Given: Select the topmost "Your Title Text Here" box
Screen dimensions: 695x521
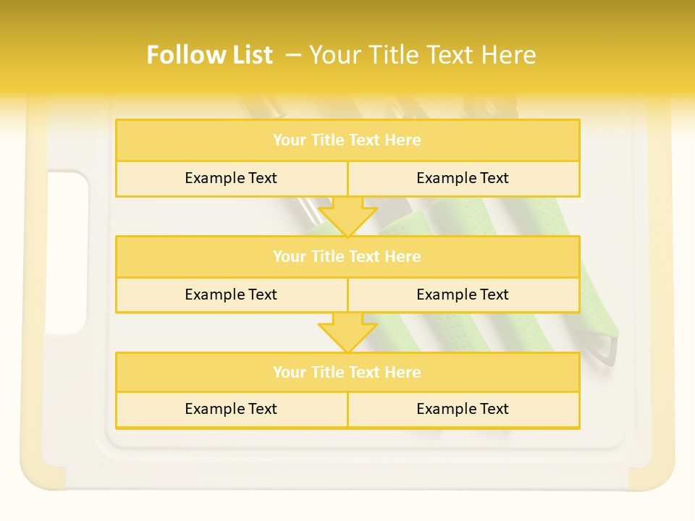Looking at the screenshot, I should 347,140.
